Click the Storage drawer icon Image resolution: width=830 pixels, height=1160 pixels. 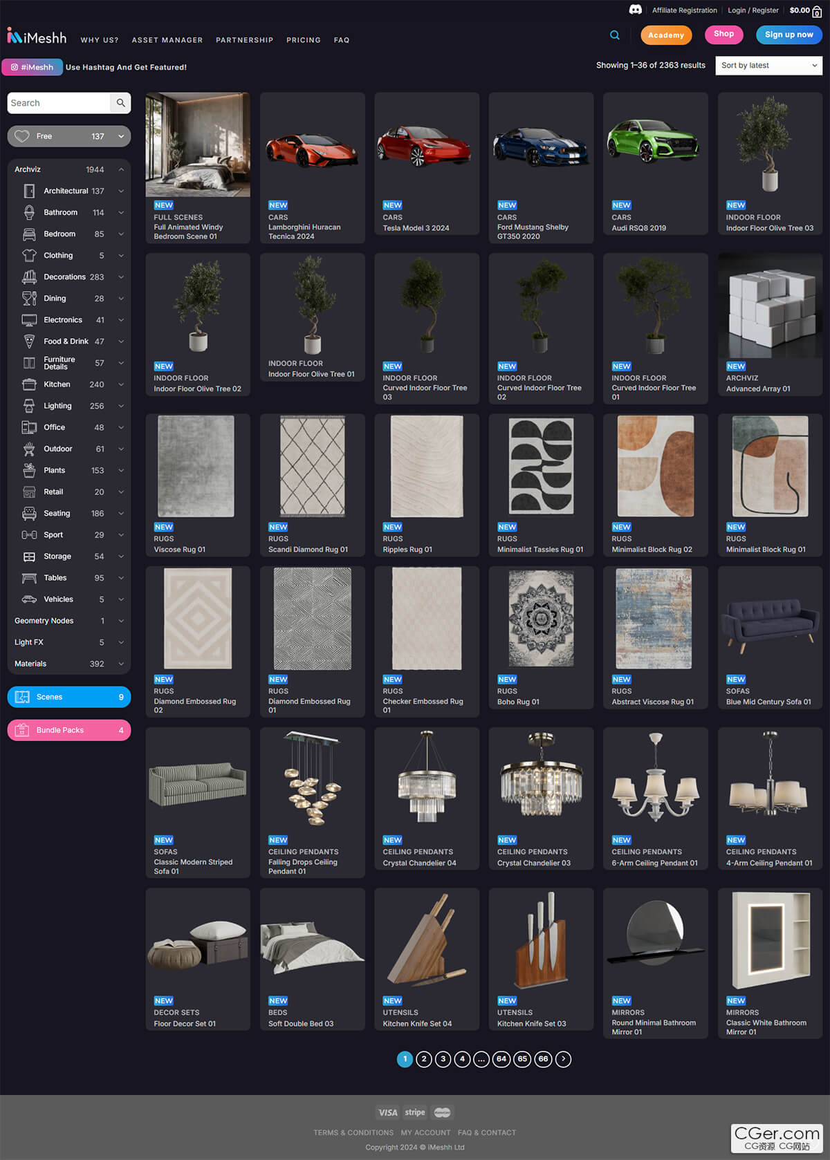point(29,556)
